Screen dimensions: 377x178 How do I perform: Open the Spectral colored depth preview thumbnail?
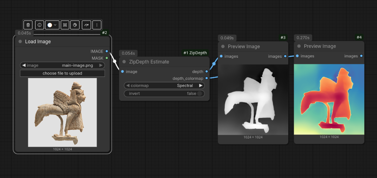pyautogui.click(x=329, y=99)
